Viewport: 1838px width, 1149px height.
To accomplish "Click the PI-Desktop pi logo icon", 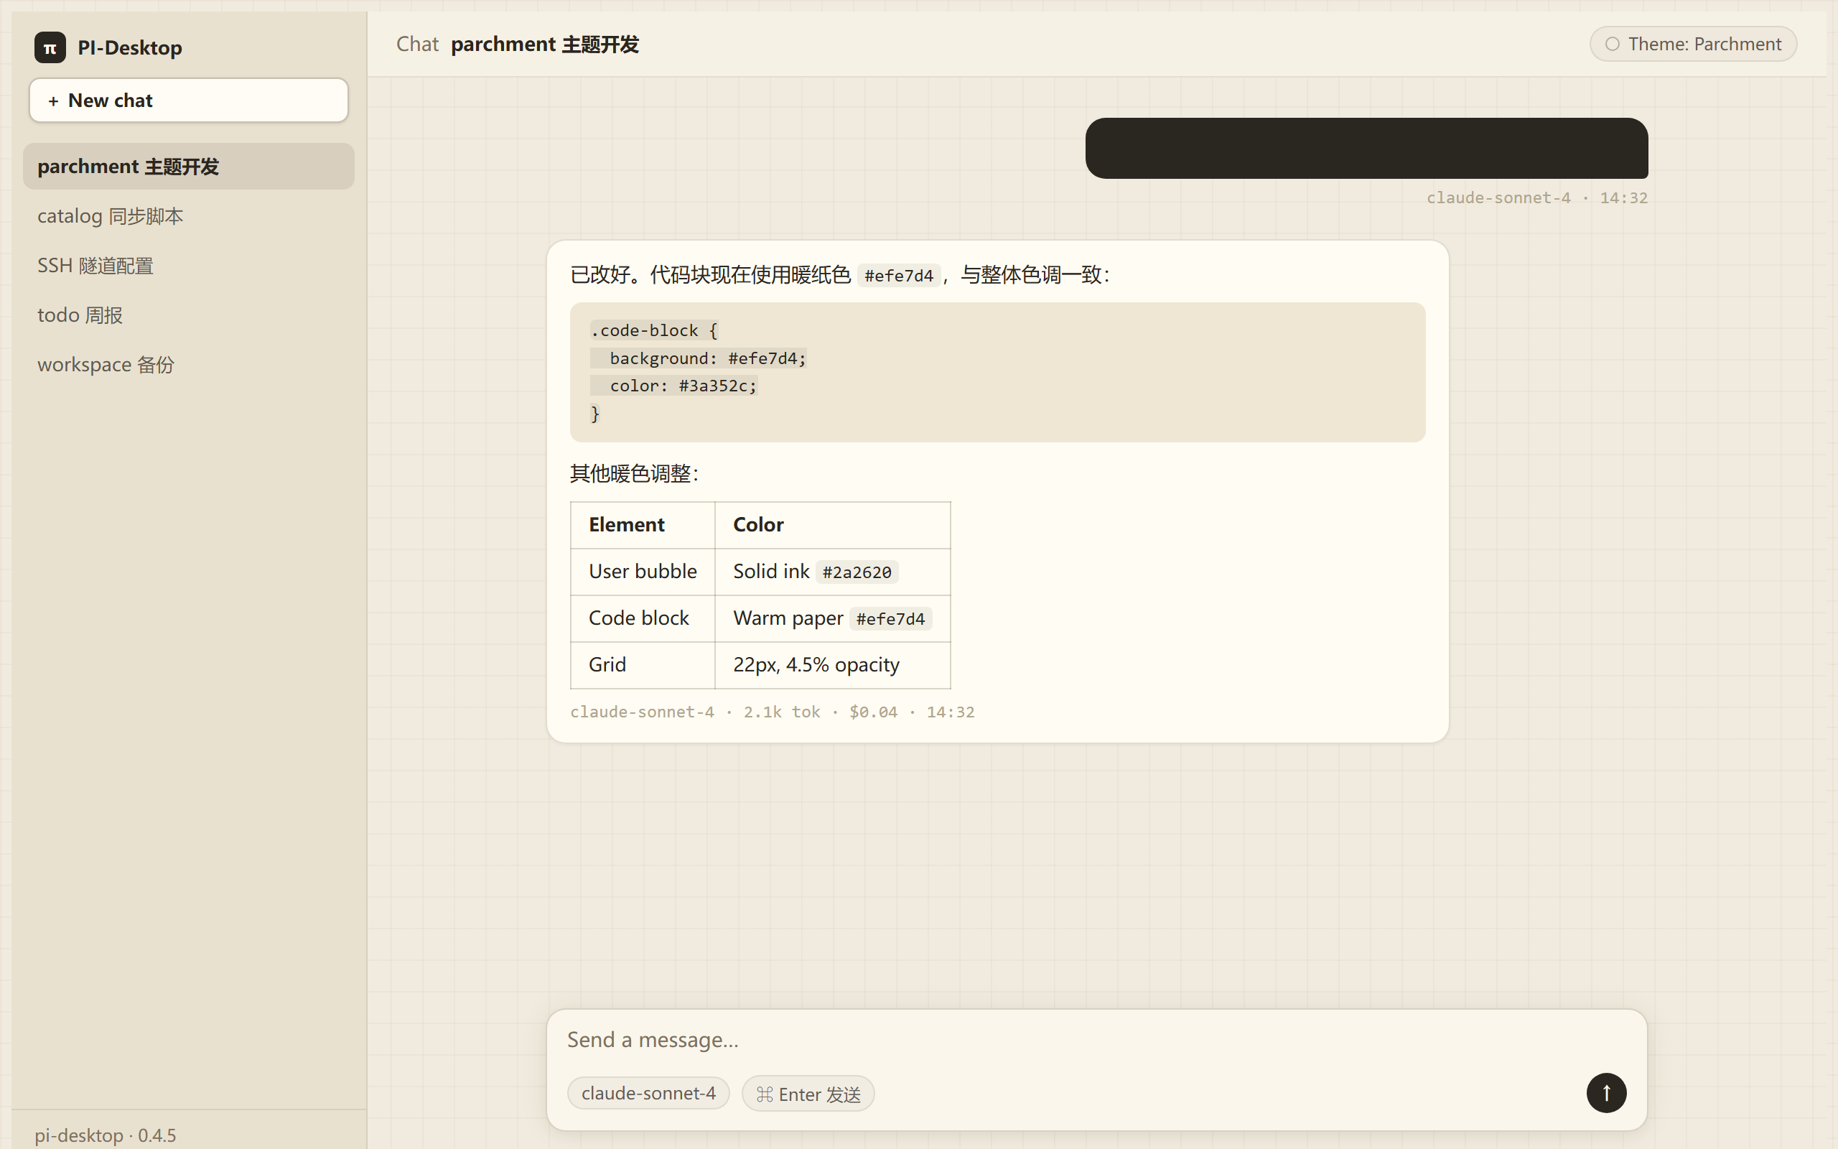I will [50, 47].
